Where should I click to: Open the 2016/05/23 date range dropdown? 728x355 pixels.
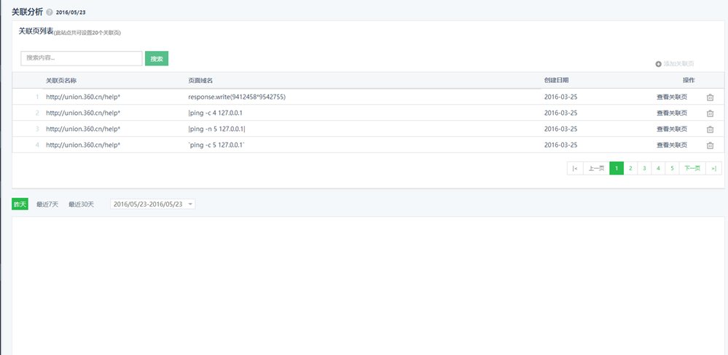pyautogui.click(x=152, y=204)
